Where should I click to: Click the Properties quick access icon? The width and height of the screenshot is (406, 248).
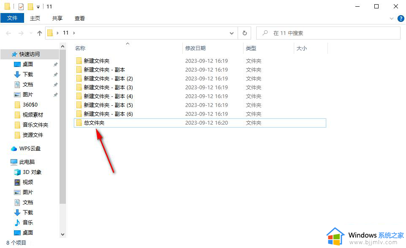[x=21, y=6]
